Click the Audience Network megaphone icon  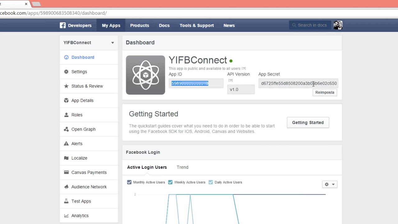point(66,187)
